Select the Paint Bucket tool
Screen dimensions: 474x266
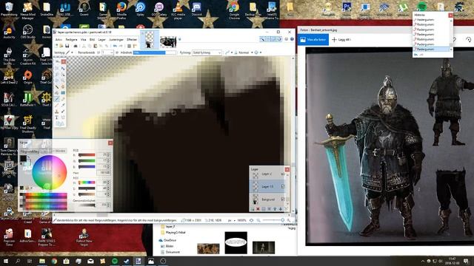[x=56, y=93]
